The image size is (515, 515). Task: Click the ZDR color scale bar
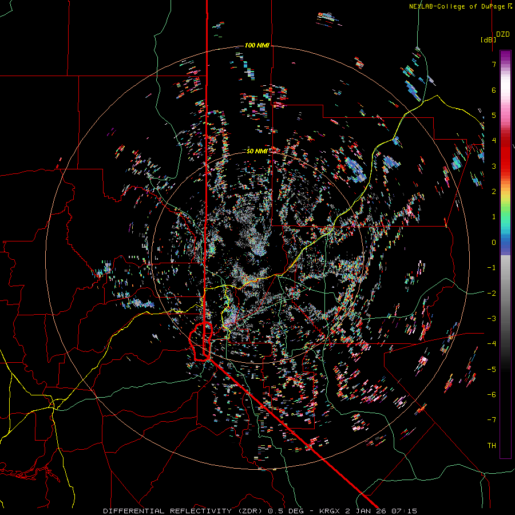pyautogui.click(x=505, y=254)
